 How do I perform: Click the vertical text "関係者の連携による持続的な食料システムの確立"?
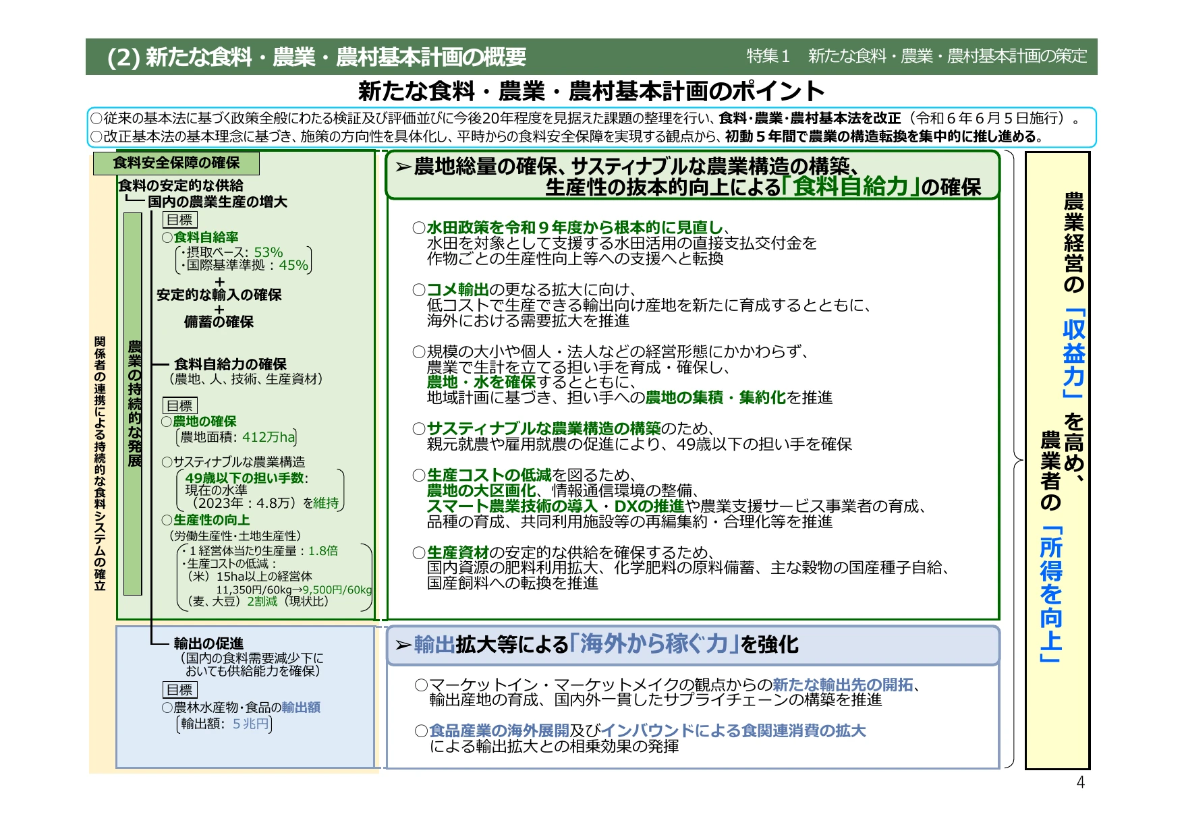coord(101,463)
